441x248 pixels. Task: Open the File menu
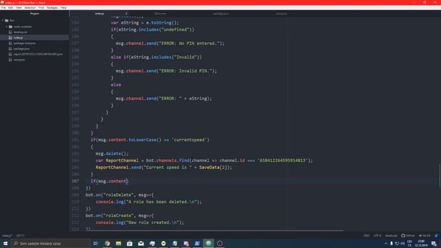click(3, 8)
